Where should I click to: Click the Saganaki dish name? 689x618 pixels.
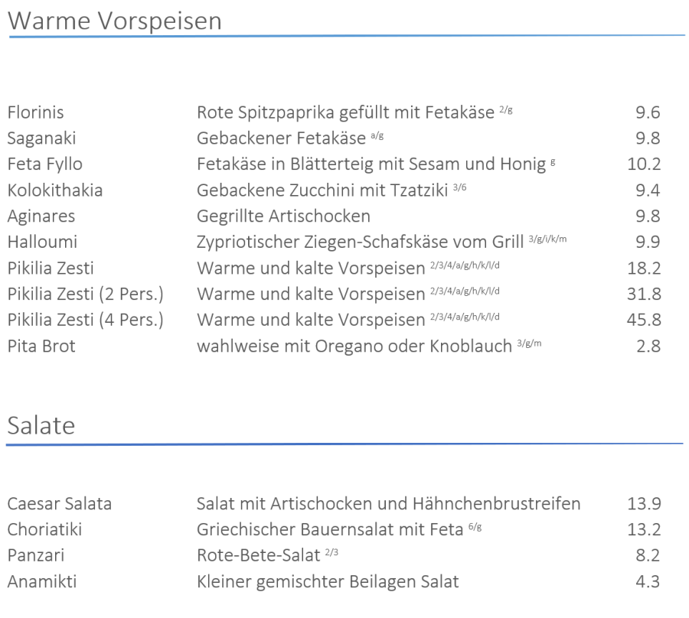point(41,138)
